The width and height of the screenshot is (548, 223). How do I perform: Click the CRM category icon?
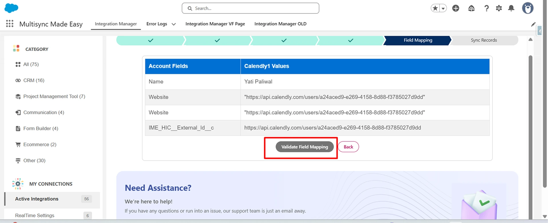pyautogui.click(x=18, y=80)
